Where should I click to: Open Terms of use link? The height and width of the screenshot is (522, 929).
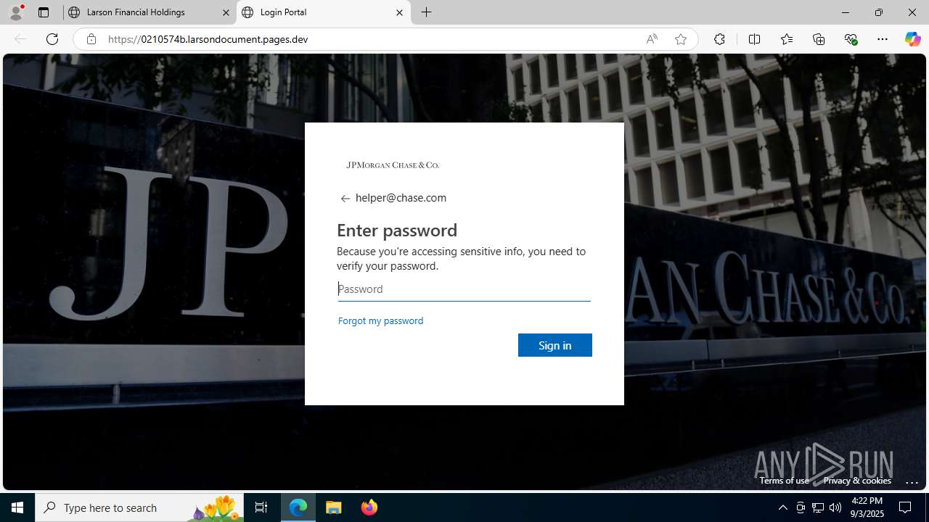coord(784,481)
